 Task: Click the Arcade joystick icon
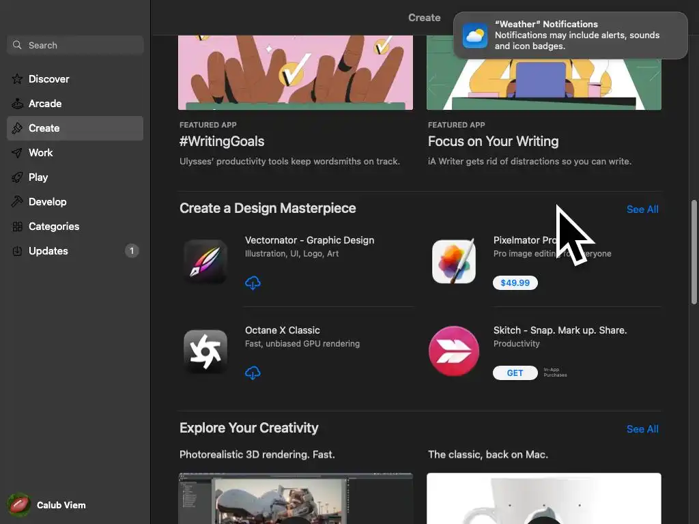tap(17, 104)
